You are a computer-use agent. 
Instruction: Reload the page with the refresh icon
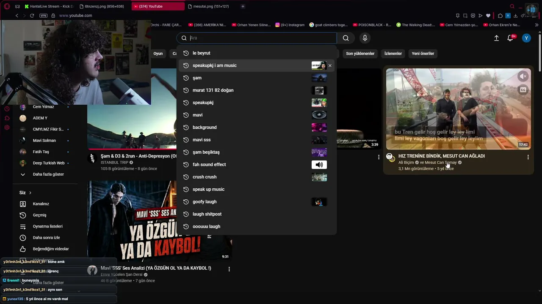(x=32, y=16)
